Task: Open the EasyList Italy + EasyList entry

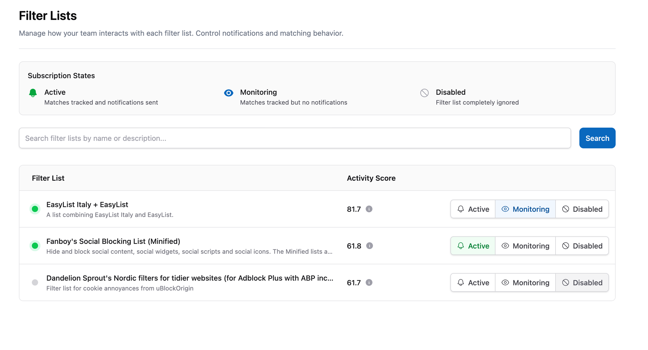Action: pyautogui.click(x=87, y=205)
